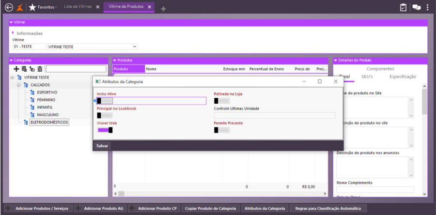The image size is (436, 215).
Task: Click the Vitrine code field 01 - TESTE
Action: click(29, 46)
